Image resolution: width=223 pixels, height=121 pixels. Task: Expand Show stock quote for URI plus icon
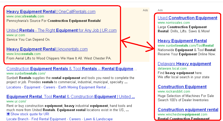pyautogui.click(x=8, y=114)
